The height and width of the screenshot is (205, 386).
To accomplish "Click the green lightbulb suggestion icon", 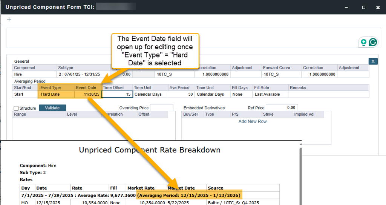I will click(364, 42).
